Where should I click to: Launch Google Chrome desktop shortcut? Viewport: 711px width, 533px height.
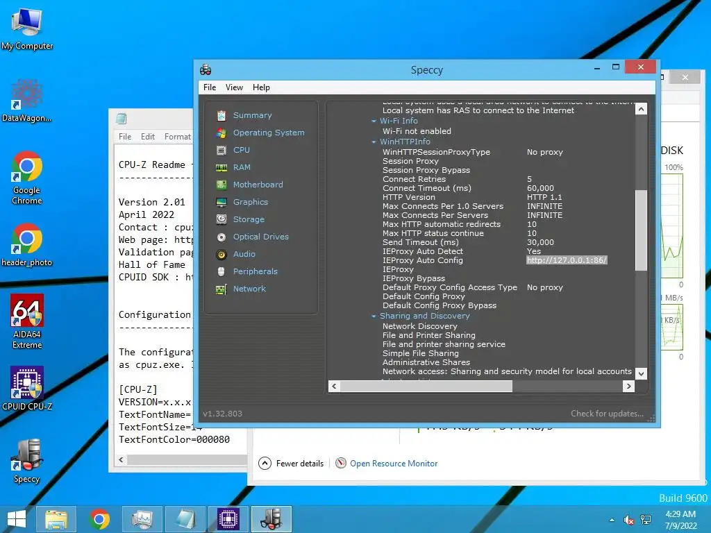[27, 178]
